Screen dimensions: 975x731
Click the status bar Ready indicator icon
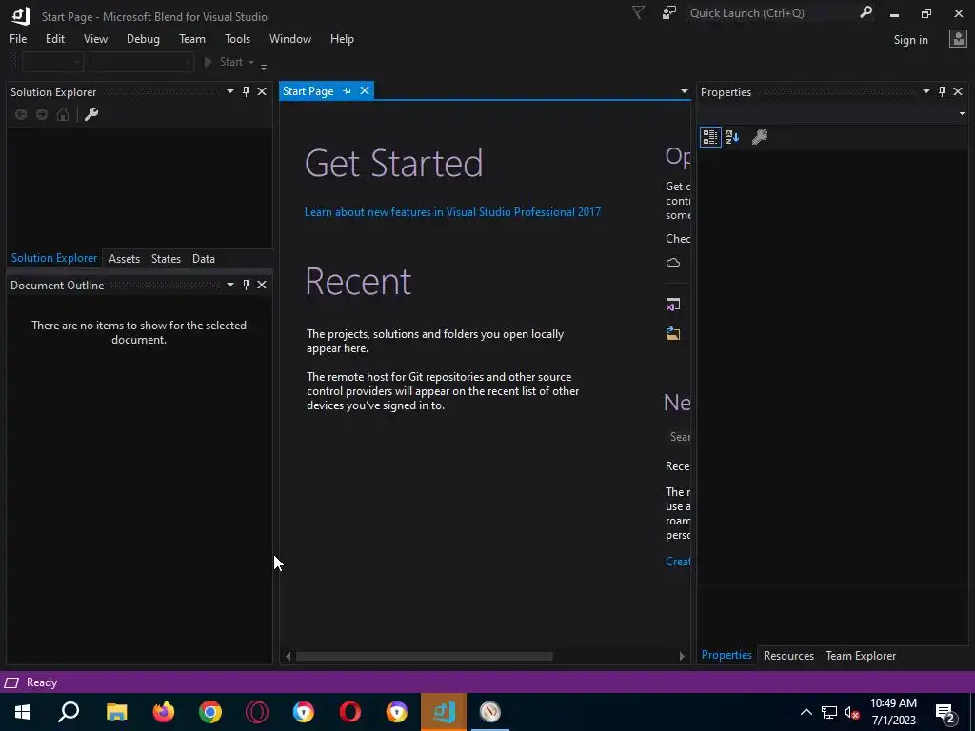[x=11, y=683]
